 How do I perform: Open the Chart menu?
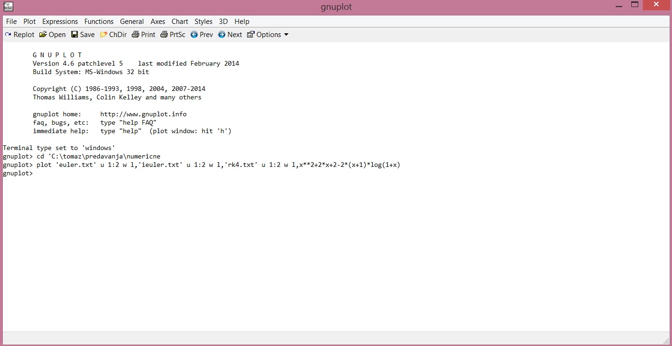pyautogui.click(x=180, y=22)
